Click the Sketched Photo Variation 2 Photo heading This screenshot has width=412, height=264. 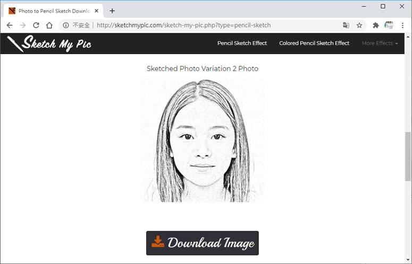pyautogui.click(x=203, y=68)
